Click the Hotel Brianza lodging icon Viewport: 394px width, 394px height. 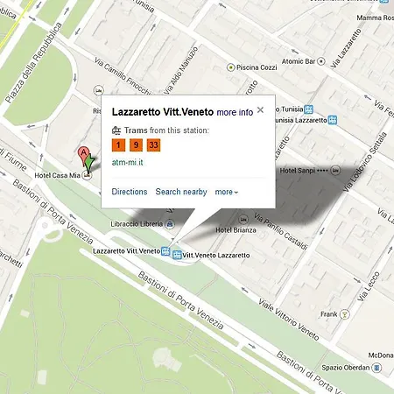coord(243,219)
